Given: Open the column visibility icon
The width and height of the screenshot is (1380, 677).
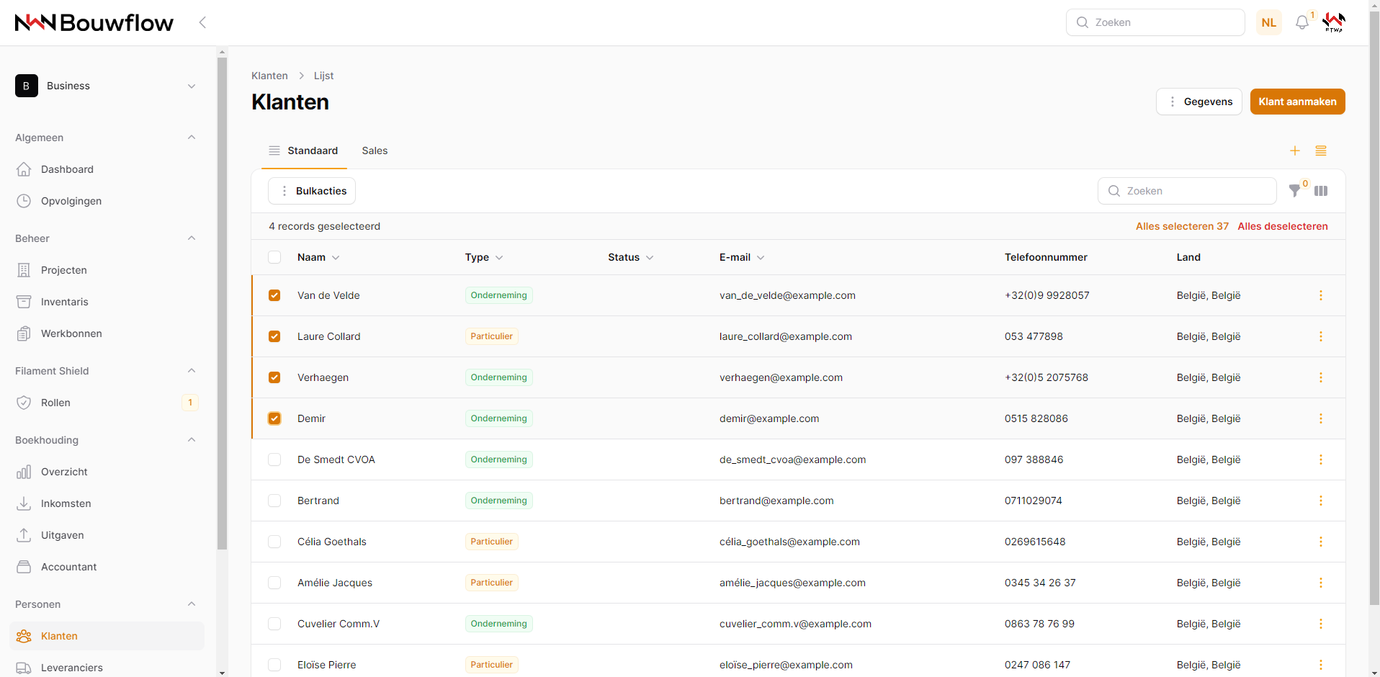Looking at the screenshot, I should tap(1321, 191).
